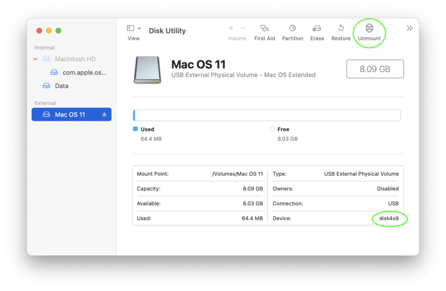446x291 pixels.
Task: Click the disk usage bar
Action: 267,115
